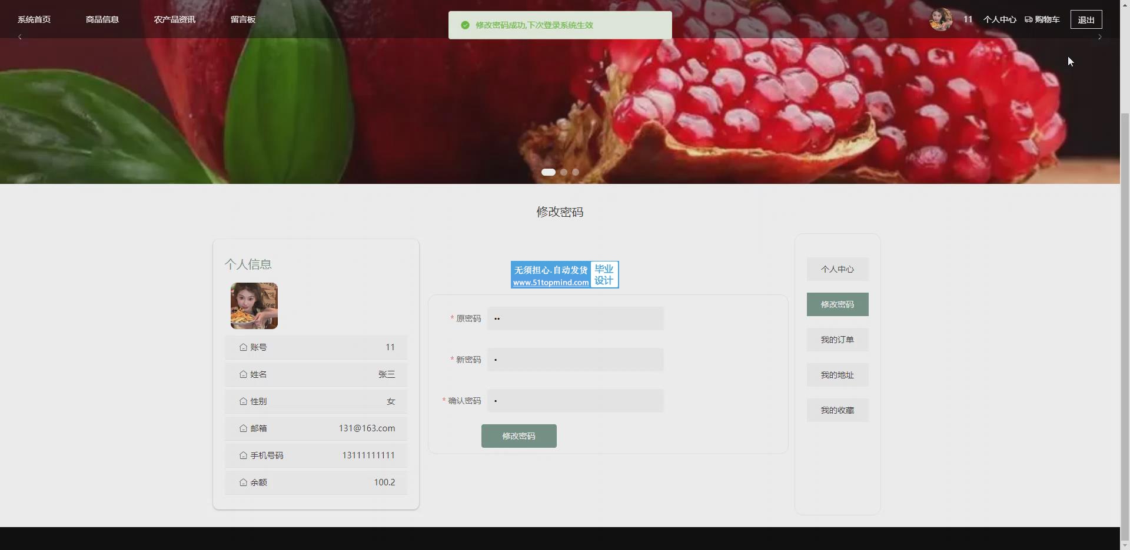The width and height of the screenshot is (1130, 550).
Task: Click the carousel next arrow
Action: pos(1099,37)
